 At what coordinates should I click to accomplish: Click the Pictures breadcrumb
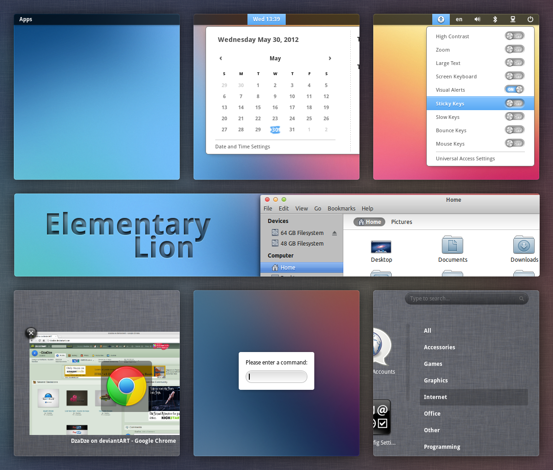402,222
